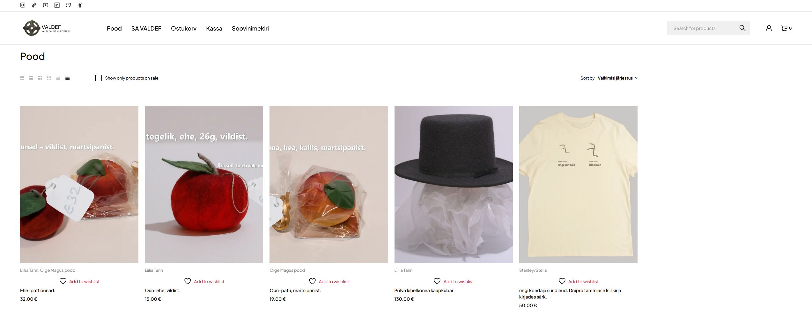Open the YouTube social icon
The width and height of the screenshot is (812, 316).
pyautogui.click(x=46, y=5)
